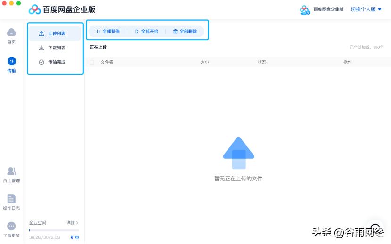Minimize the window with the yellow button
Screen dimensions: 391x244
point(11,3)
